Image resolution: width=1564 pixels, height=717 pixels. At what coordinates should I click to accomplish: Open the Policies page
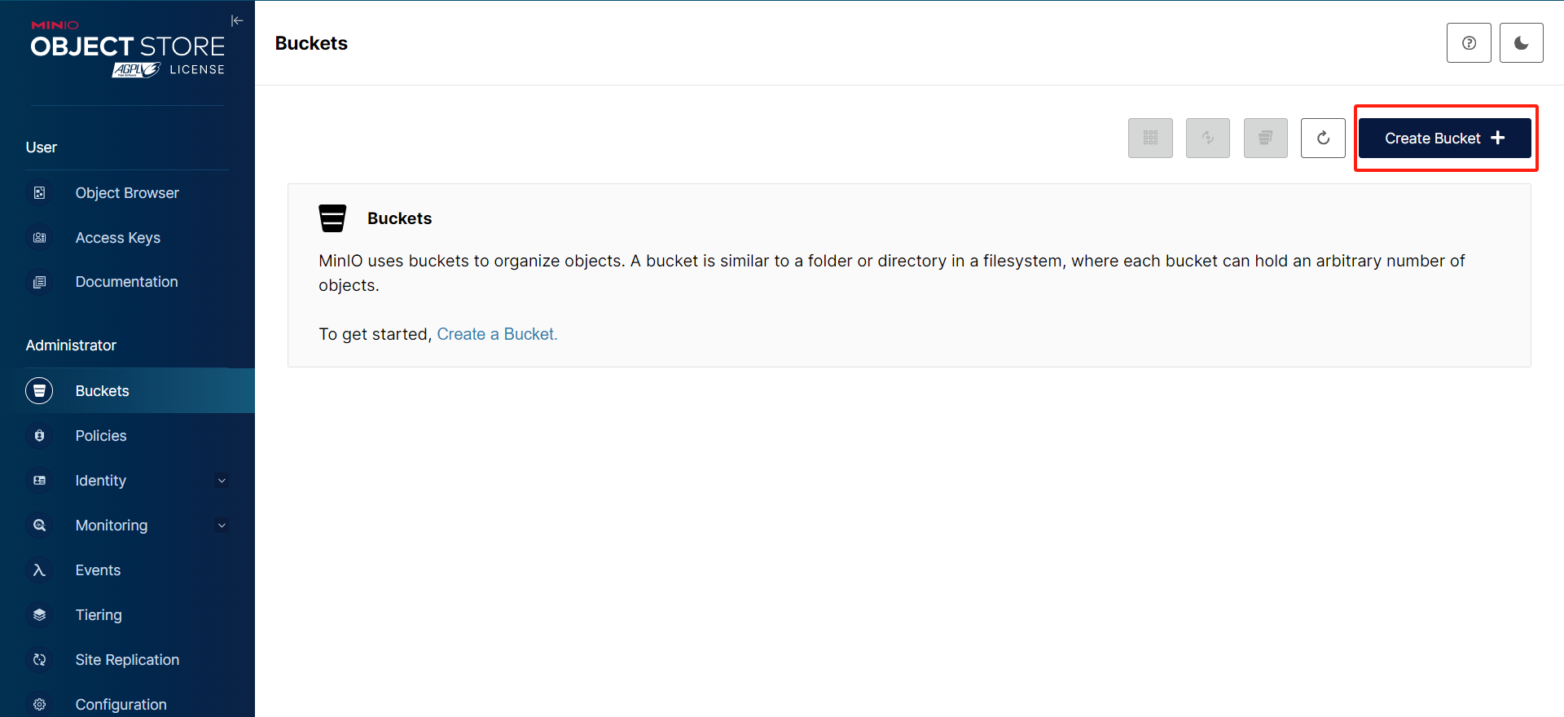point(127,436)
